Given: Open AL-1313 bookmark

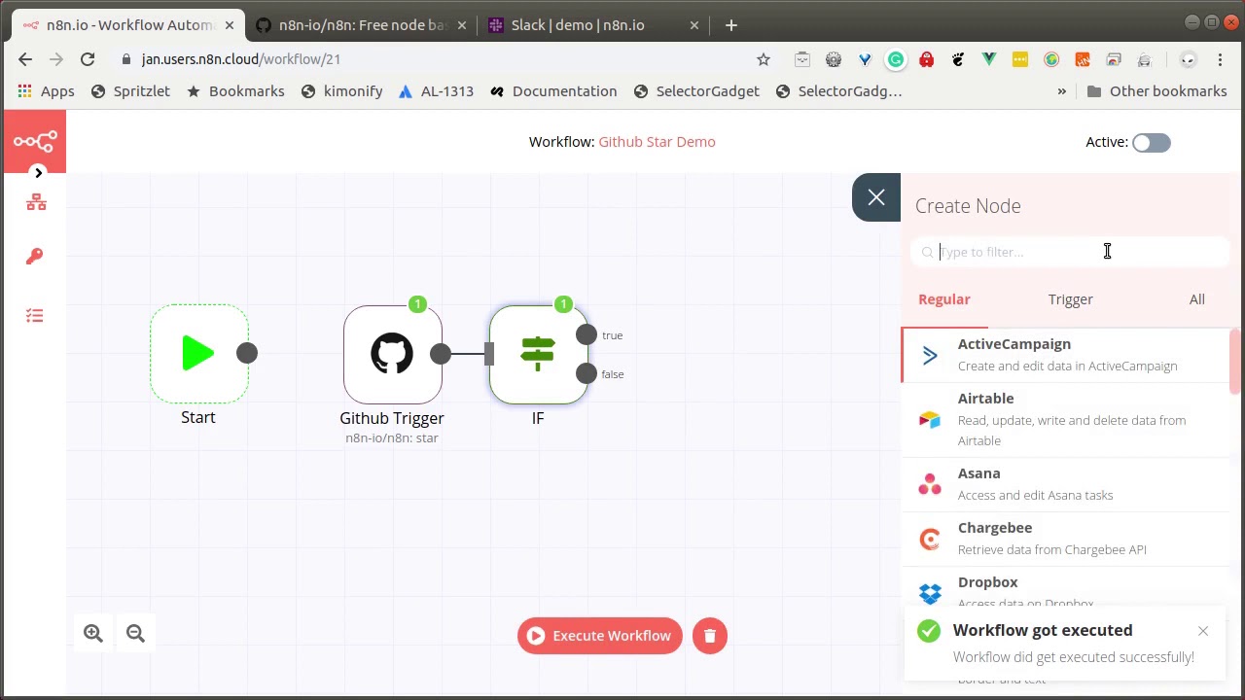Looking at the screenshot, I should [436, 91].
